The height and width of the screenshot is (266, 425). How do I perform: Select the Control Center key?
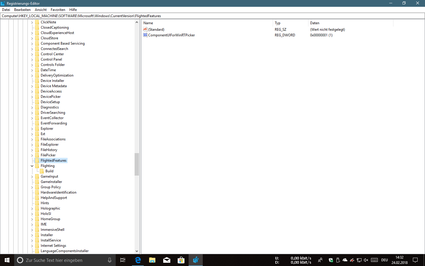click(52, 54)
